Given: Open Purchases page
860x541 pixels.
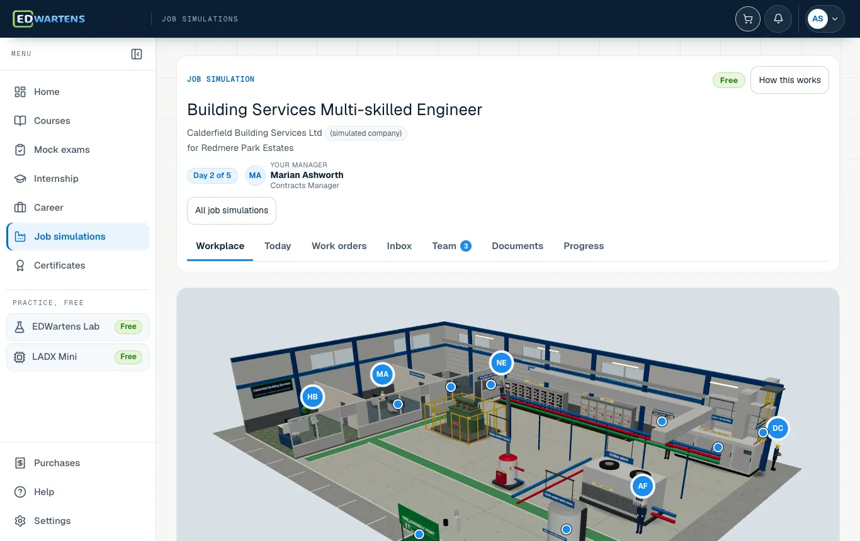Looking at the screenshot, I should pos(78,463).
